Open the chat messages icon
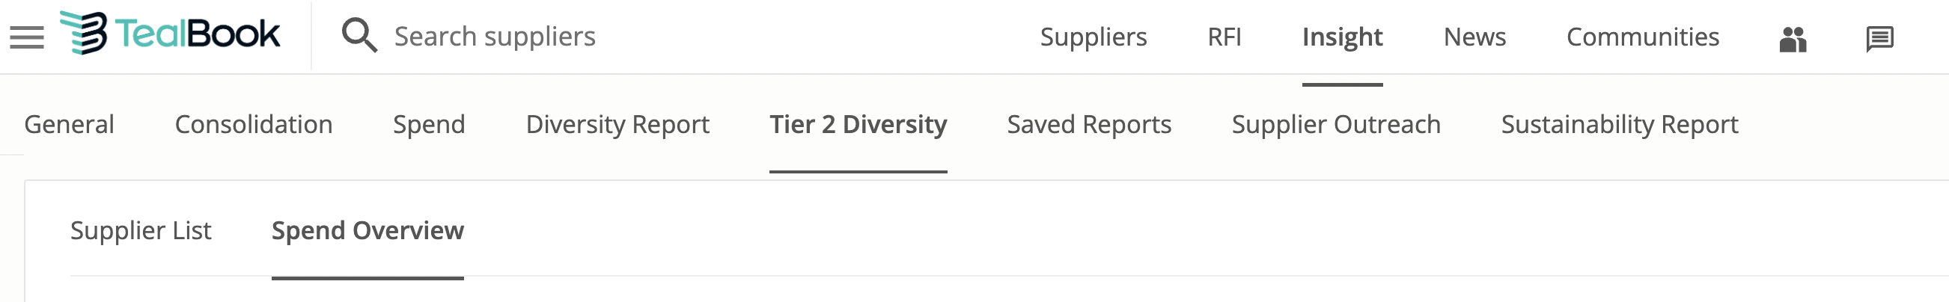 point(1879,39)
